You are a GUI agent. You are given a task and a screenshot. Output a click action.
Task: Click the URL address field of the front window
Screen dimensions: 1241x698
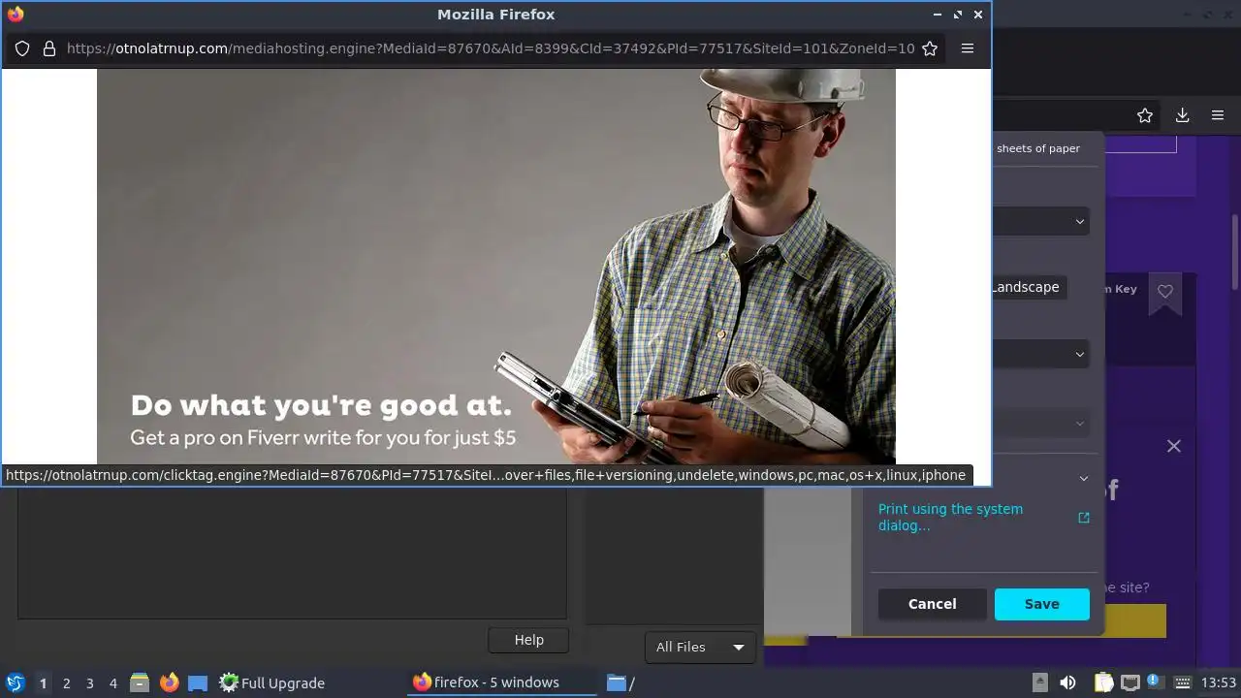(490, 48)
